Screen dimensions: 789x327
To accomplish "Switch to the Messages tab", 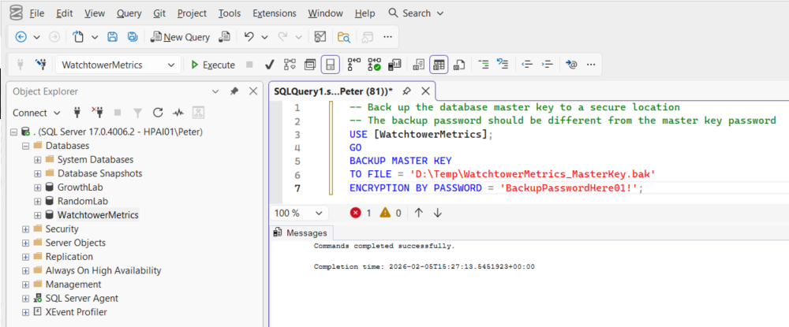I will coord(300,233).
